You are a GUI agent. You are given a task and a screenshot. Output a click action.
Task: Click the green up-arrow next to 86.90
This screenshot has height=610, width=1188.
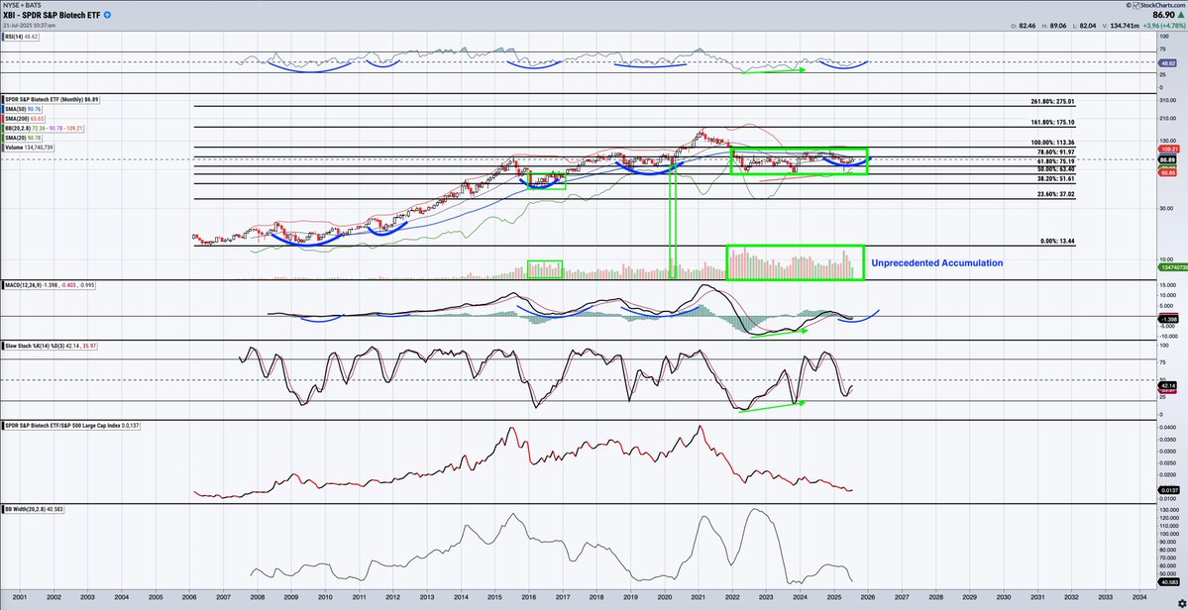click(1180, 15)
